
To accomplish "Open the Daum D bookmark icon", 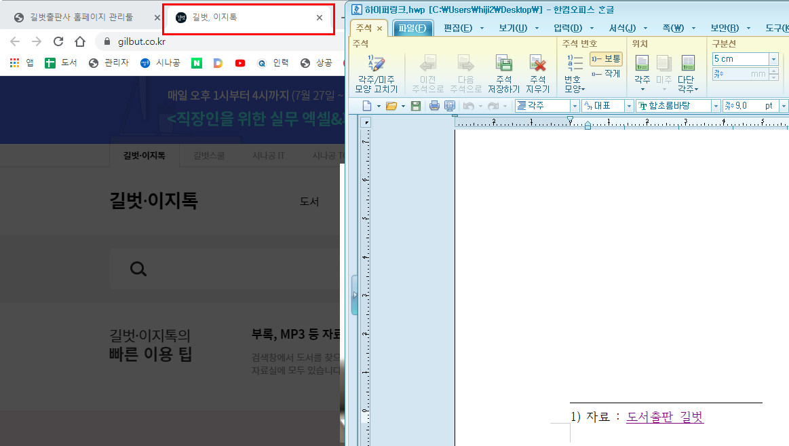I will pyautogui.click(x=218, y=63).
